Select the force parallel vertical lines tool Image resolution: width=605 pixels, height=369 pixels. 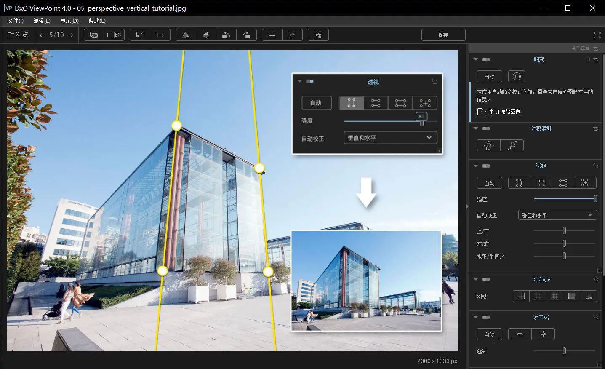tap(519, 183)
